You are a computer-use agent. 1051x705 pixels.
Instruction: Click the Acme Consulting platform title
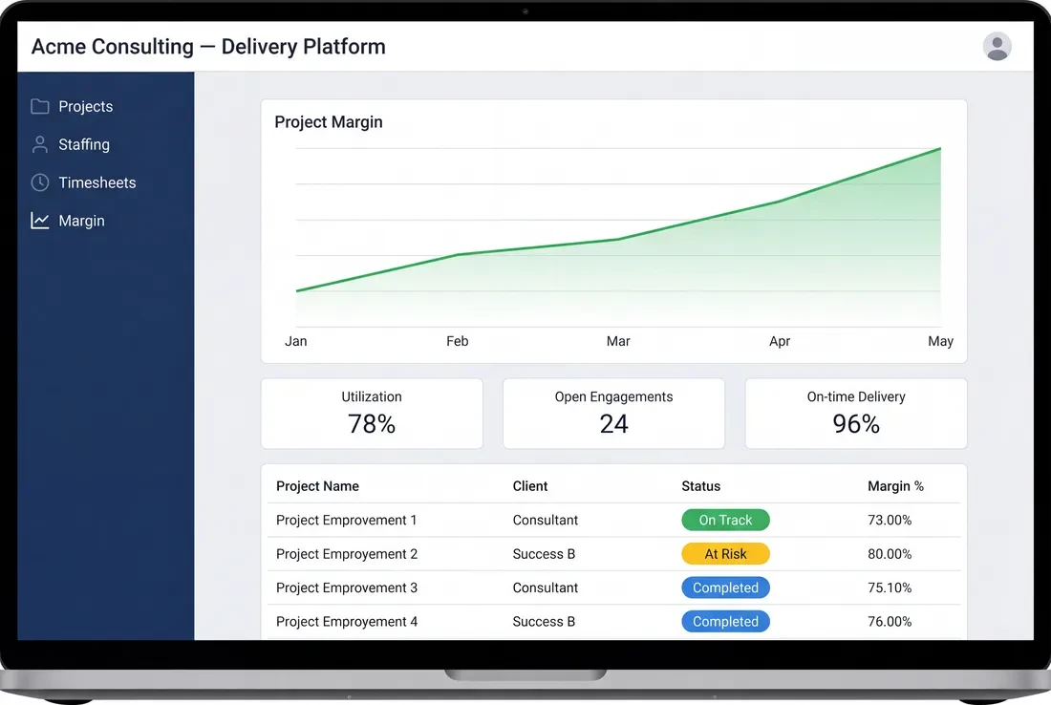tap(208, 46)
